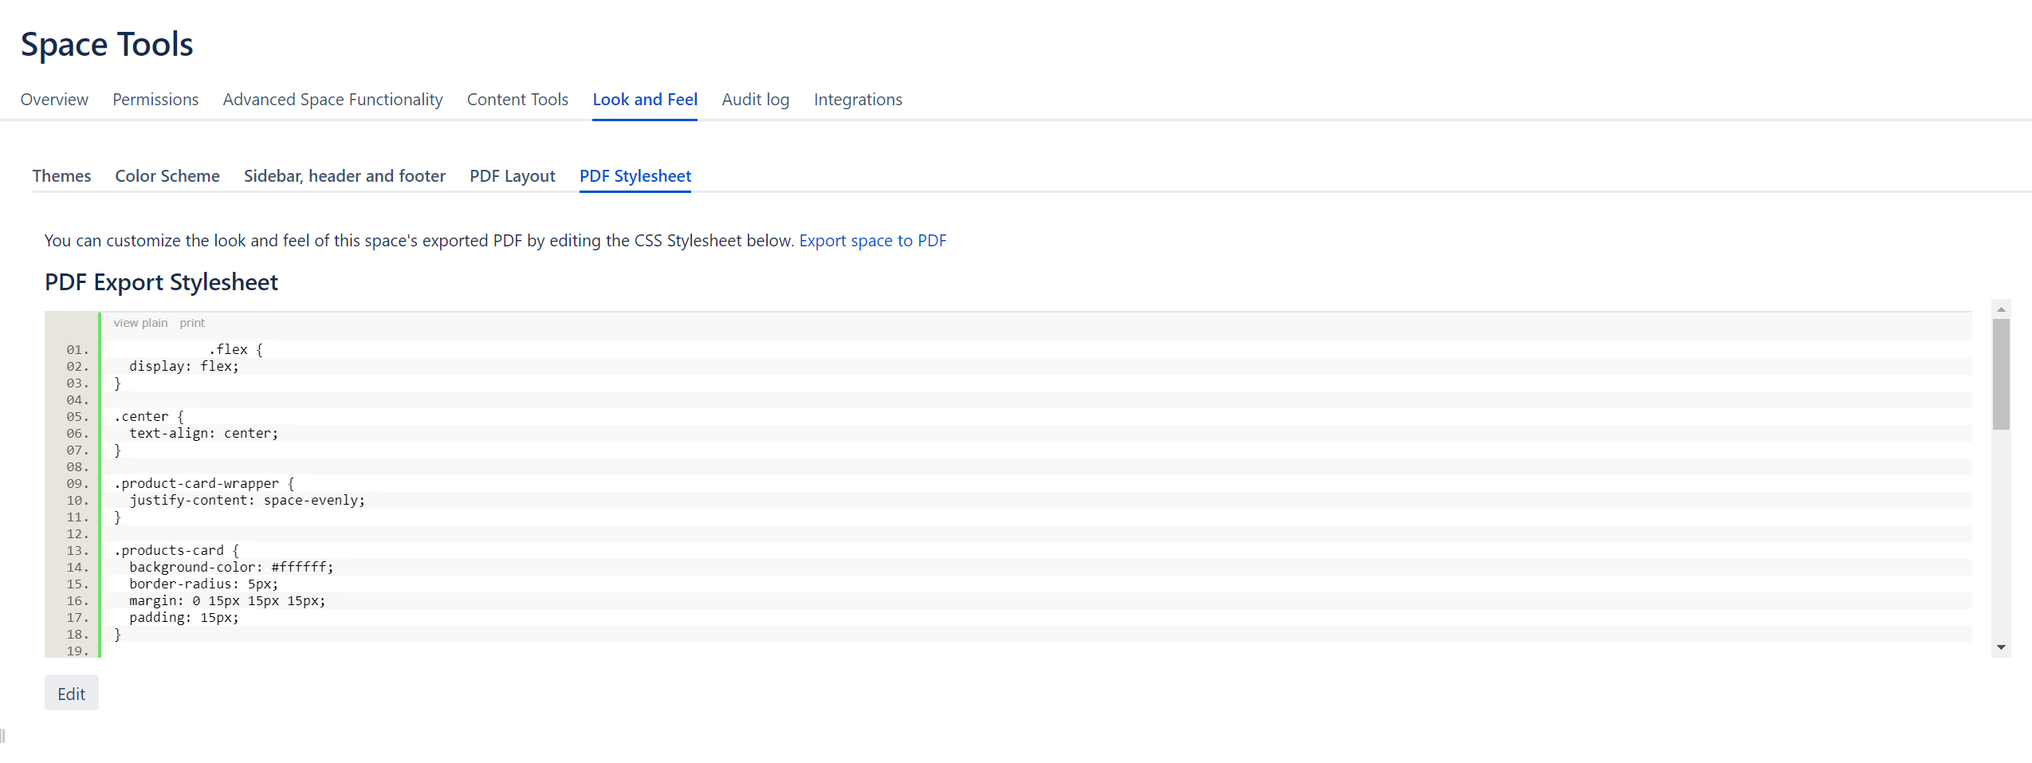Select the PDF Stylesheet sub-tab
This screenshot has width=2032, height=763.
635,176
